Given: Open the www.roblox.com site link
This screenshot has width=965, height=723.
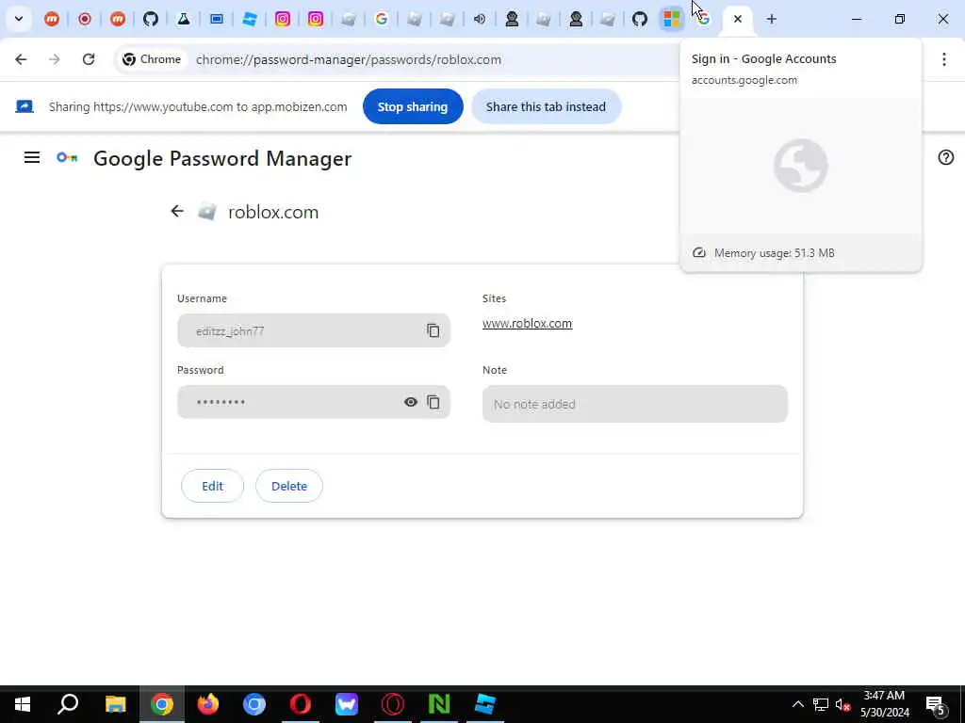Looking at the screenshot, I should (527, 324).
